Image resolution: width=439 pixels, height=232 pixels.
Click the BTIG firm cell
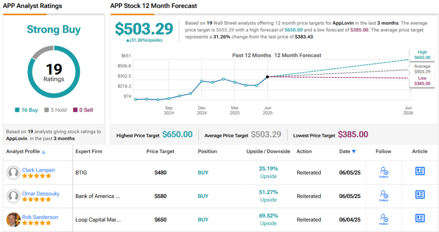[x=81, y=173]
